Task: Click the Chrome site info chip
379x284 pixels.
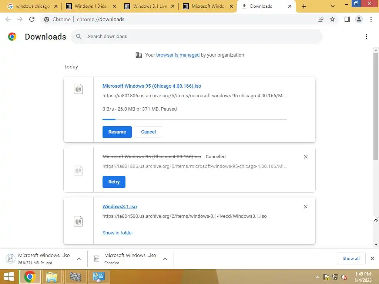Action: click(58, 19)
